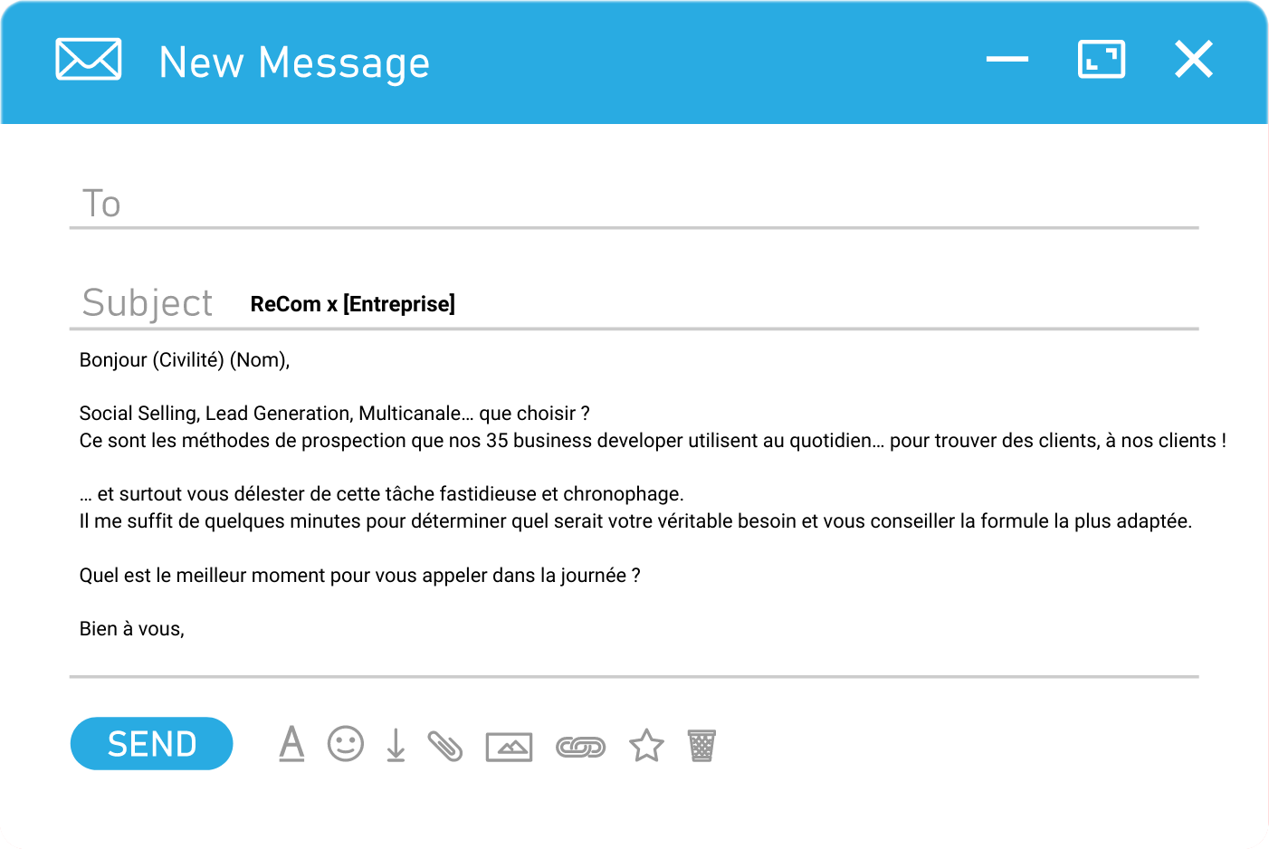Image resolution: width=1269 pixels, height=849 pixels.
Task: Toggle fullscreen with the expand window icon
Action: pos(1101,58)
